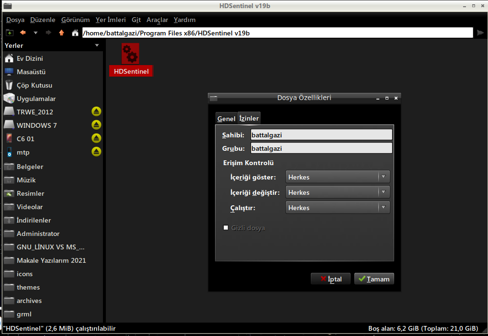Viewport: 488px width, 336px height.
Task: Open the Müzik folder in sidebar
Action: 53,180
